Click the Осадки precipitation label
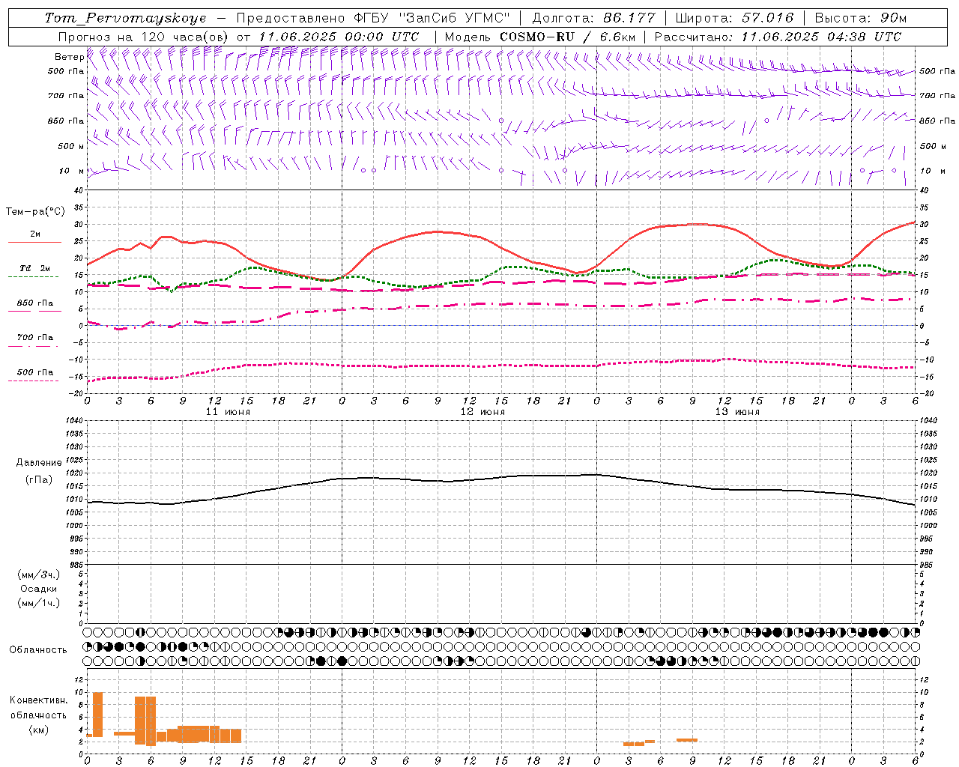 pos(39,589)
